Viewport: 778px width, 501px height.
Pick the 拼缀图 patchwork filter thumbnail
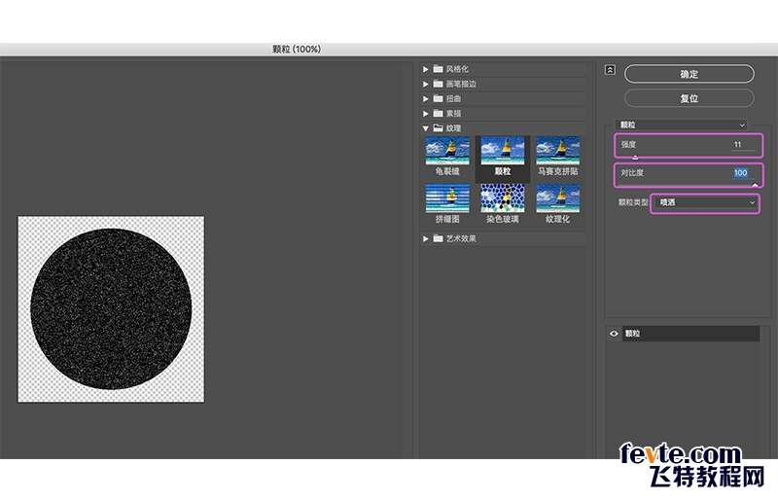coord(447,198)
